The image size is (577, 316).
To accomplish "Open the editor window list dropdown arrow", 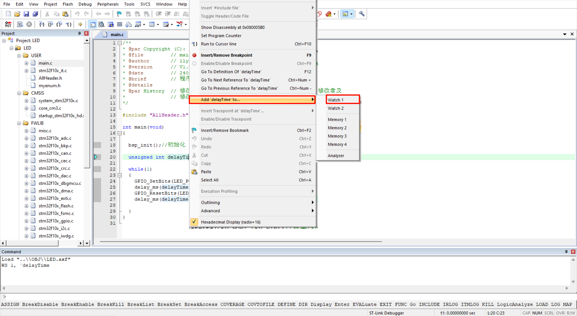I will coord(565,34).
